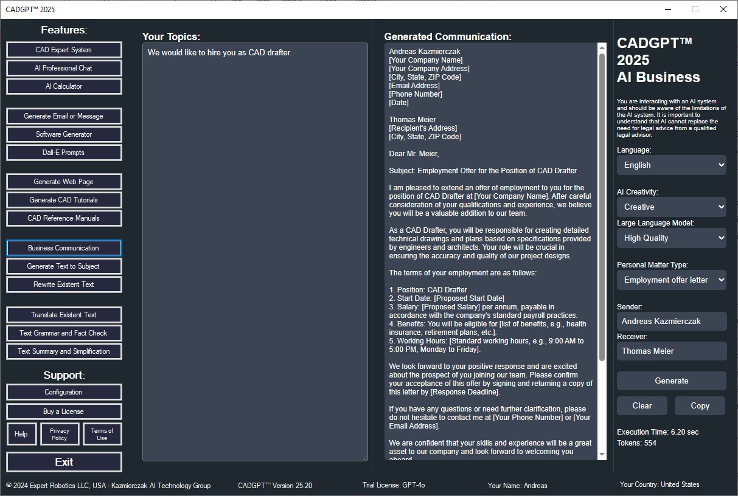Click the Expert Robotics LLC copyright text

coord(108,486)
